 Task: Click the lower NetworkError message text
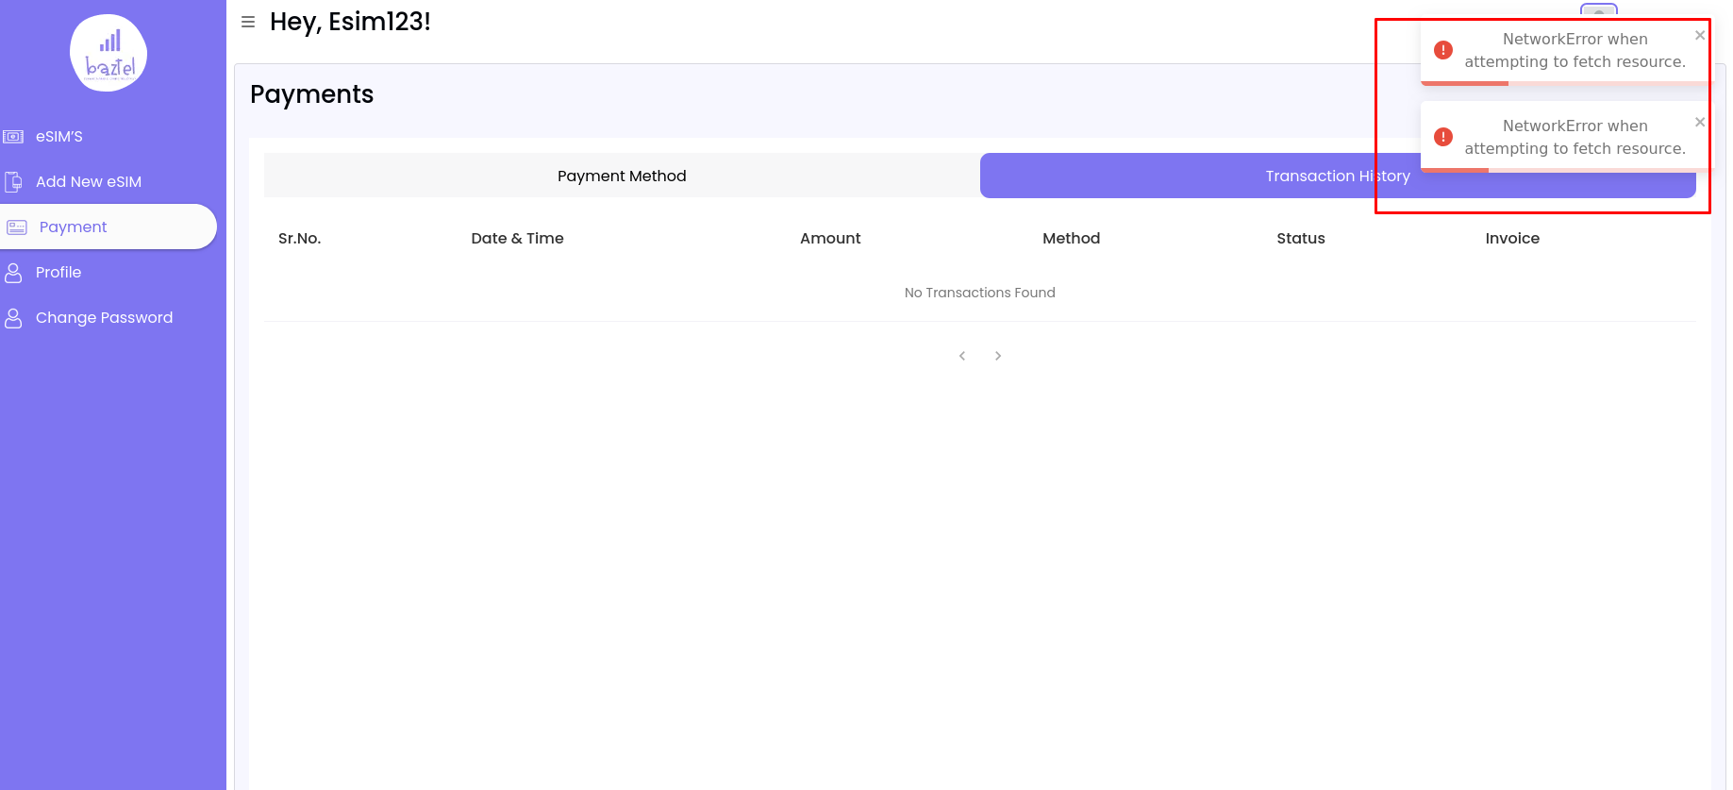click(1575, 138)
